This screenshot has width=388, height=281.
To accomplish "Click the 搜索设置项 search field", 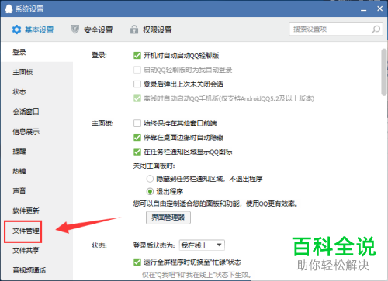I will pos(336,29).
